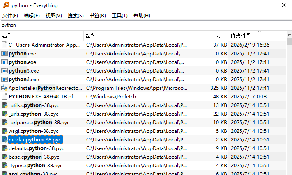
Task: Sort results by 路径 column header
Action: pos(136,36)
